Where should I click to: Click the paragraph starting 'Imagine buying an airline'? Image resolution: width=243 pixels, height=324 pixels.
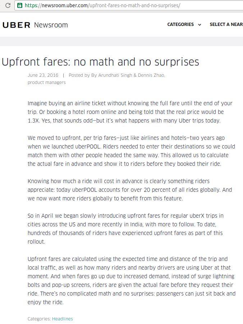[130, 112]
